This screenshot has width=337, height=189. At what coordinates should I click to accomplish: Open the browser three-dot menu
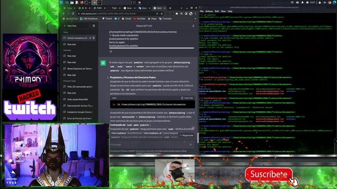[x=195, y=14]
